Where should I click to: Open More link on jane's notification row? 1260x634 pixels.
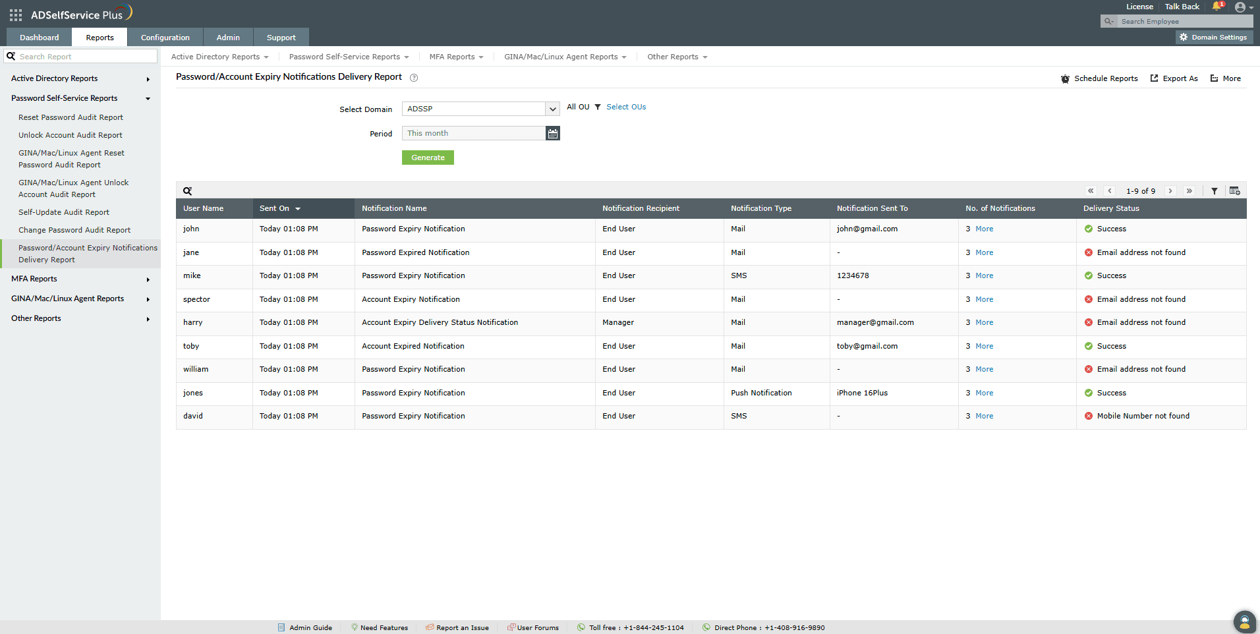[983, 252]
